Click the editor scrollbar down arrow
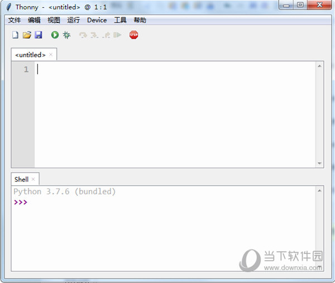 [319, 163]
